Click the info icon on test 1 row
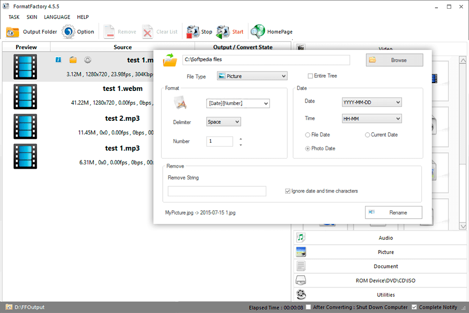Image resolution: width=469 pixels, height=313 pixels. pyautogui.click(x=58, y=60)
